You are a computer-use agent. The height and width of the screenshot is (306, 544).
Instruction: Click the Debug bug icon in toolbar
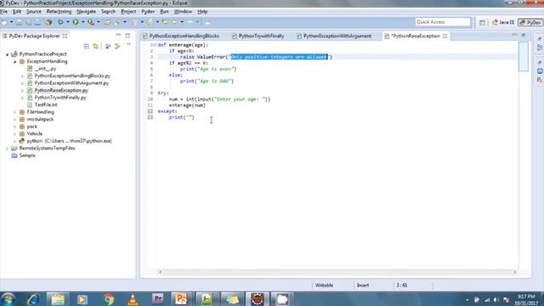(x=60, y=22)
